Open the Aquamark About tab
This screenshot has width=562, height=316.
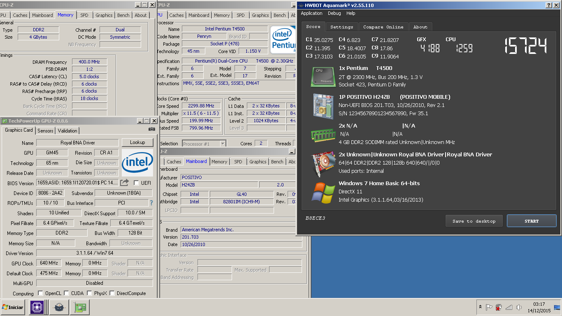tap(420, 27)
